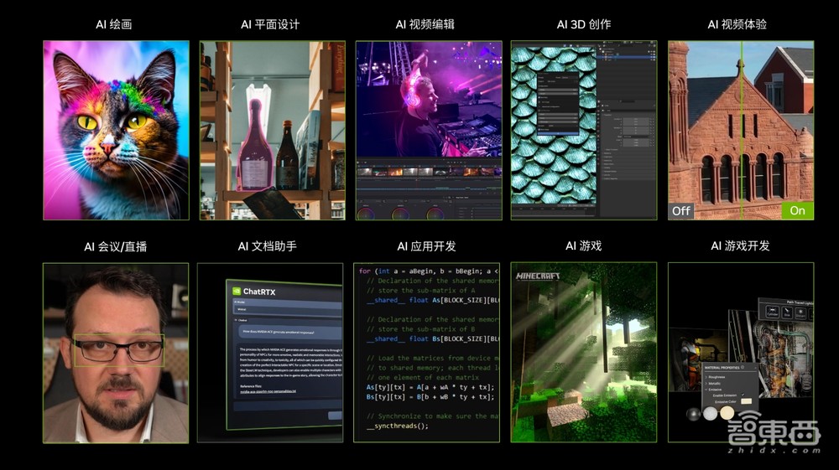Open the ChatRTX reference file link

(268, 391)
